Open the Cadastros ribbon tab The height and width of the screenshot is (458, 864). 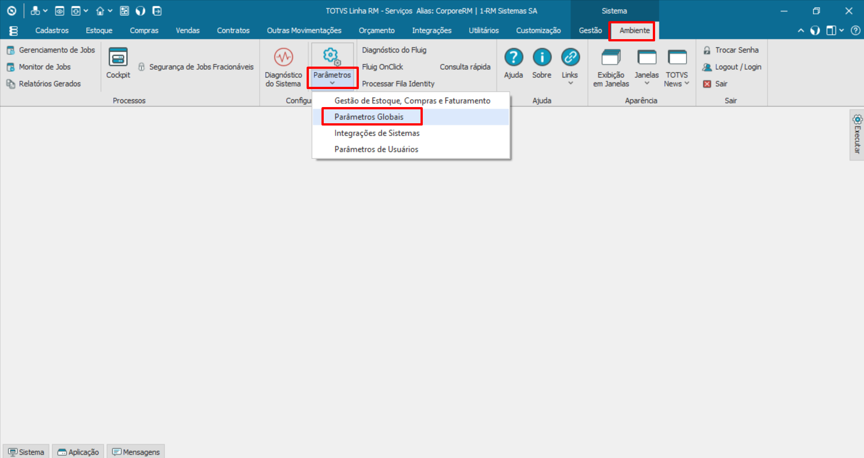click(x=52, y=31)
